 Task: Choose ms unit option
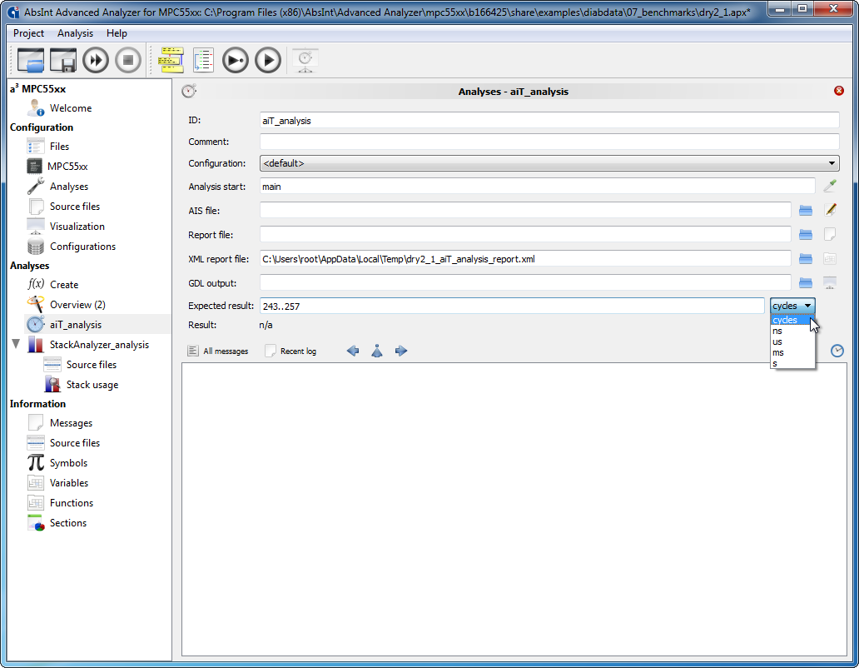792,353
